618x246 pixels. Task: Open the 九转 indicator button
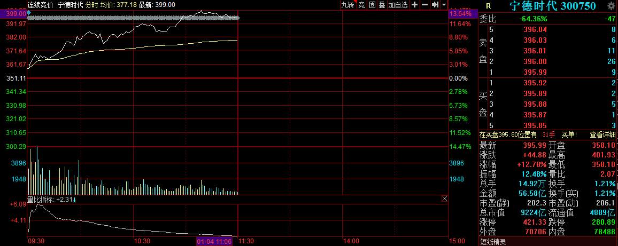pos(347,5)
